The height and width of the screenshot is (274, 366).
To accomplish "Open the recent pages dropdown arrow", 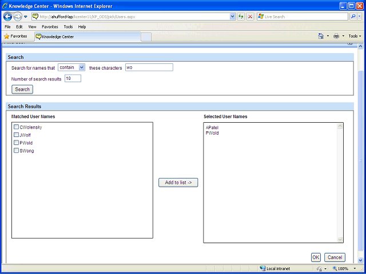I will point(26,17).
